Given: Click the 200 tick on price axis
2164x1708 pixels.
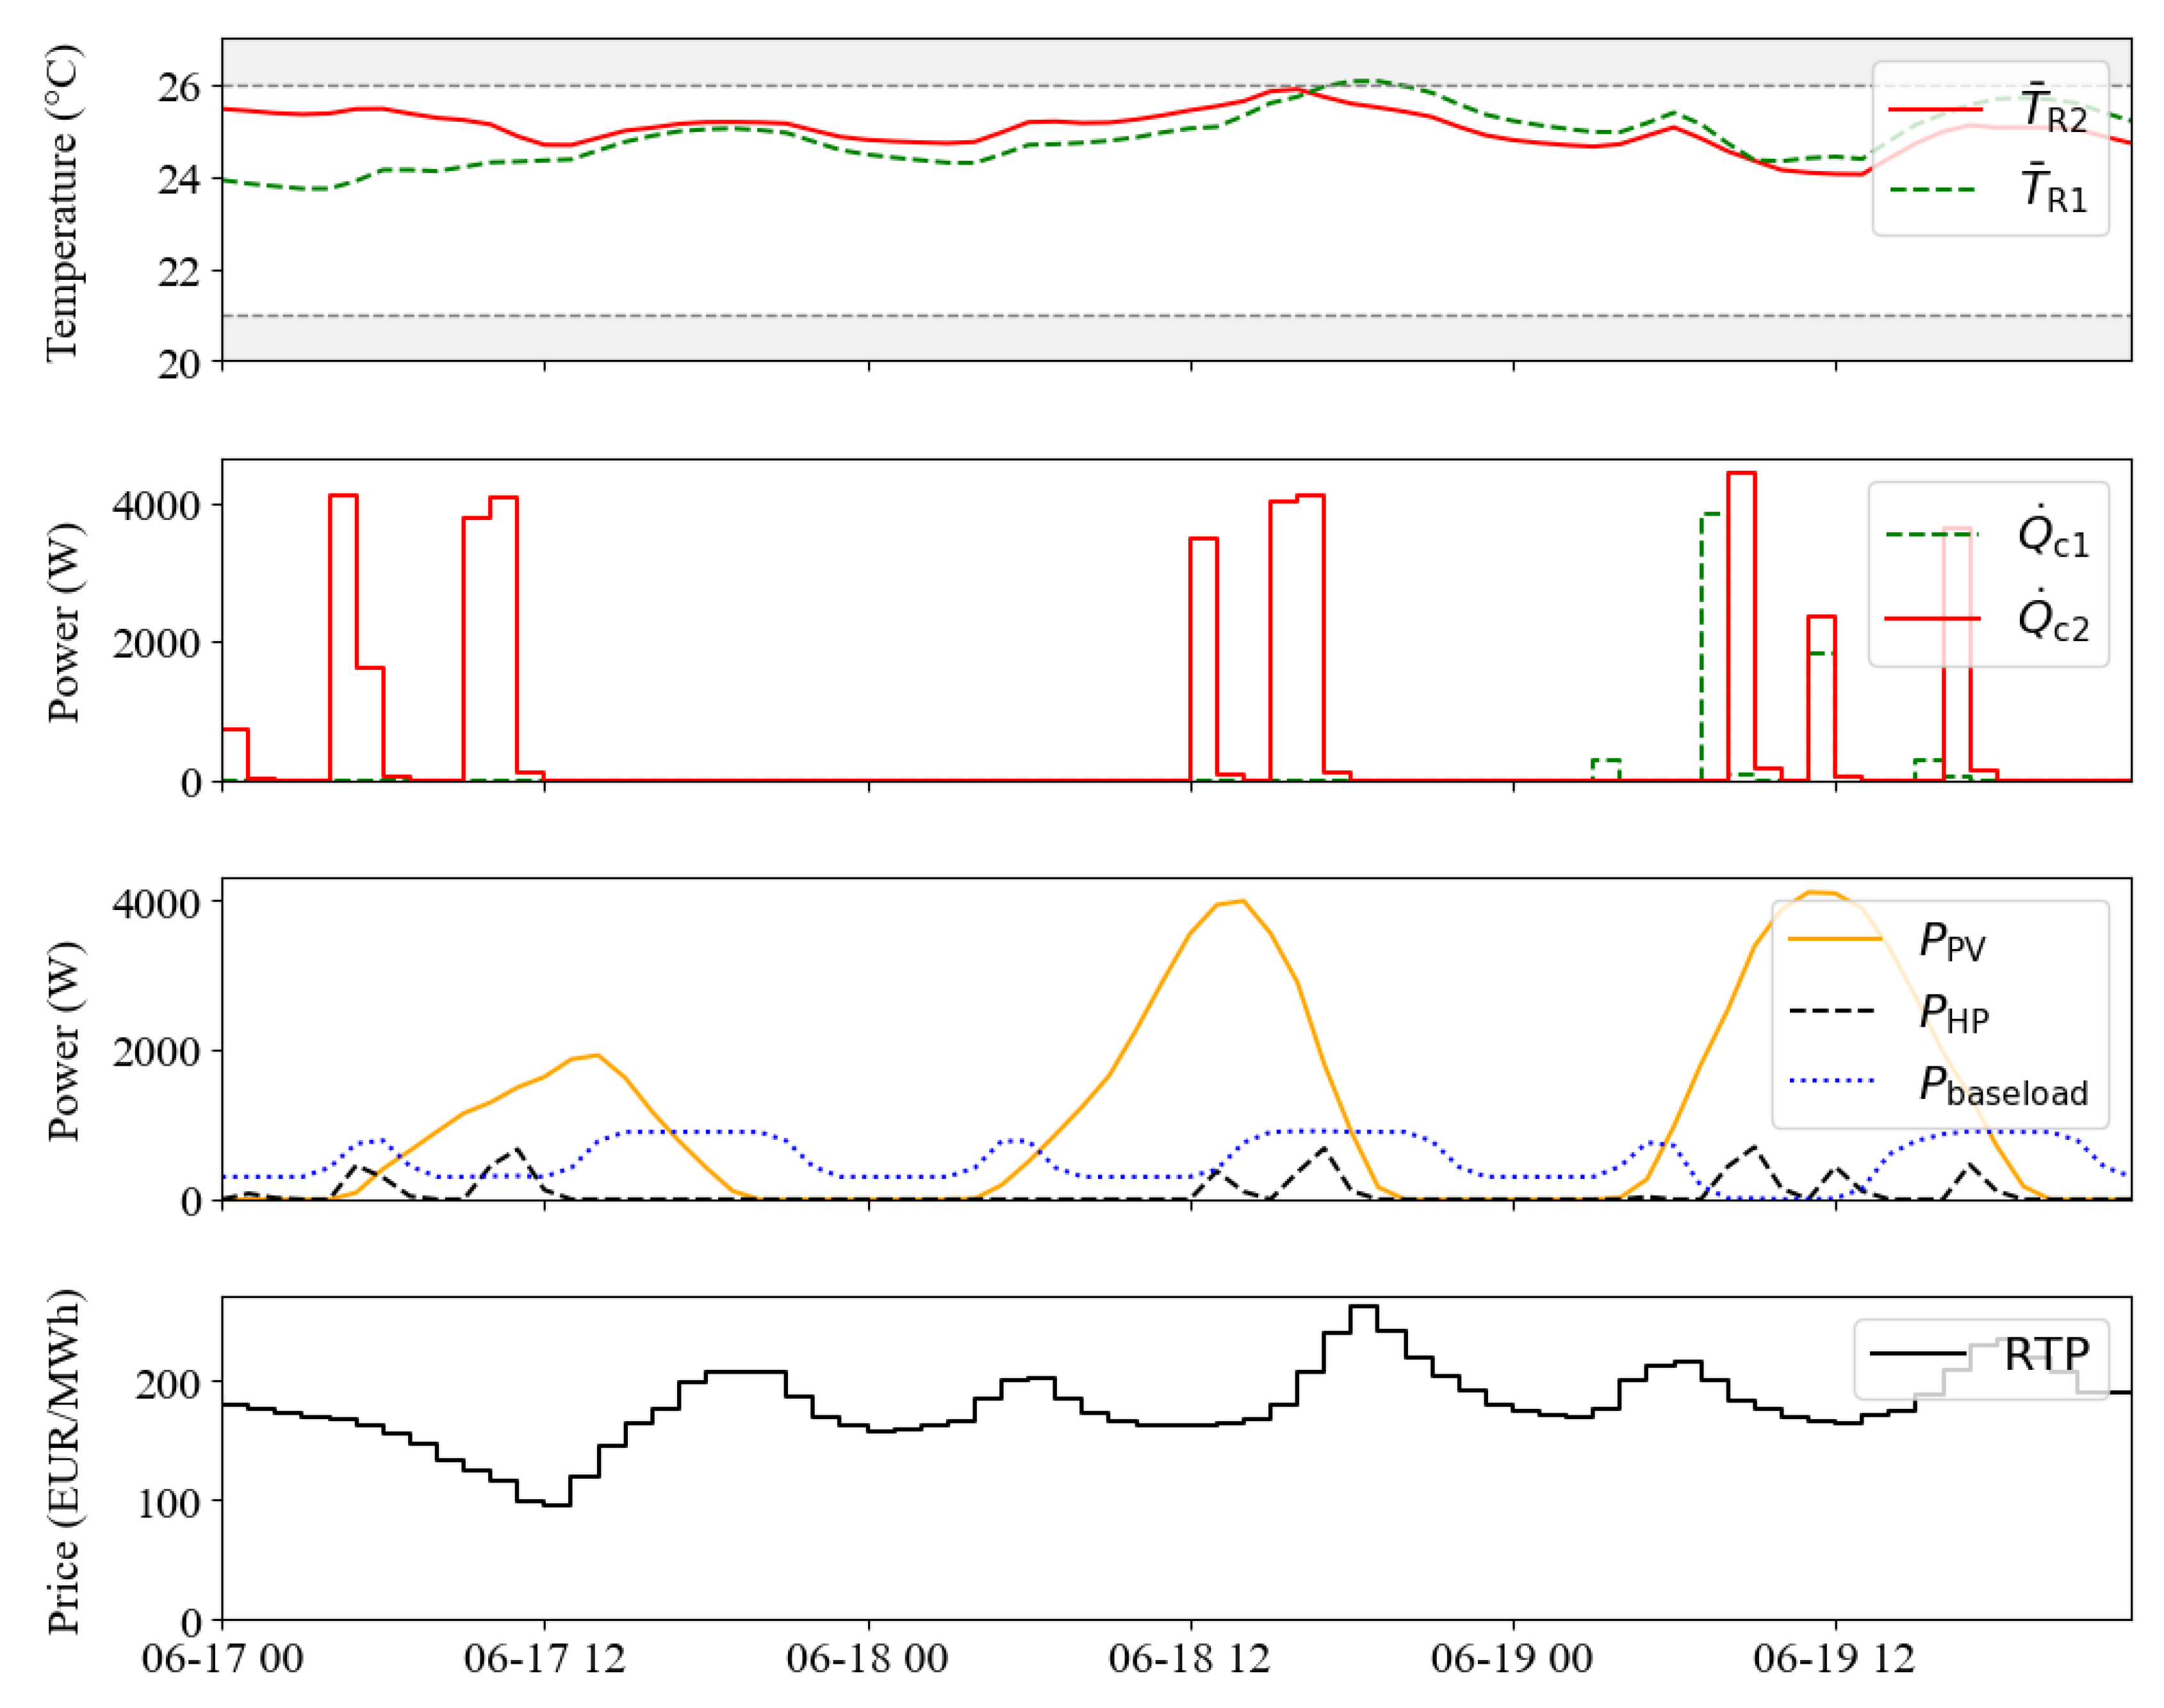Looking at the screenshot, I should coord(168,1385).
